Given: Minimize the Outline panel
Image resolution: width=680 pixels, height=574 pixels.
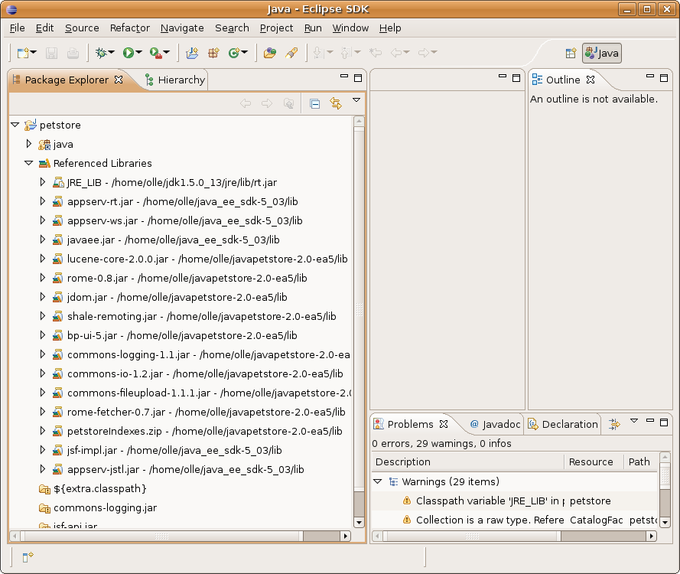Looking at the screenshot, I should pos(650,77).
